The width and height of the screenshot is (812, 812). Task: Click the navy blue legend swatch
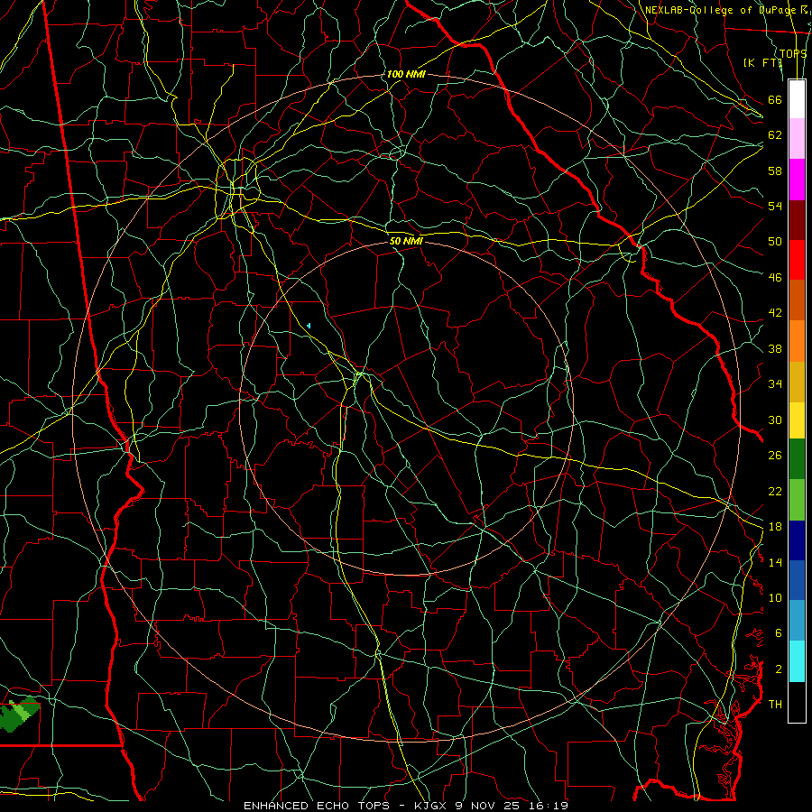tap(797, 540)
